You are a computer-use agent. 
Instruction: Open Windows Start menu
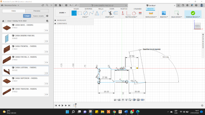click(67, 112)
